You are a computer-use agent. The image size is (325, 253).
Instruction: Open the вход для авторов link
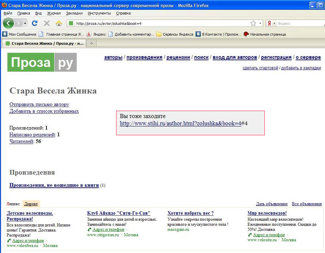coord(235,57)
